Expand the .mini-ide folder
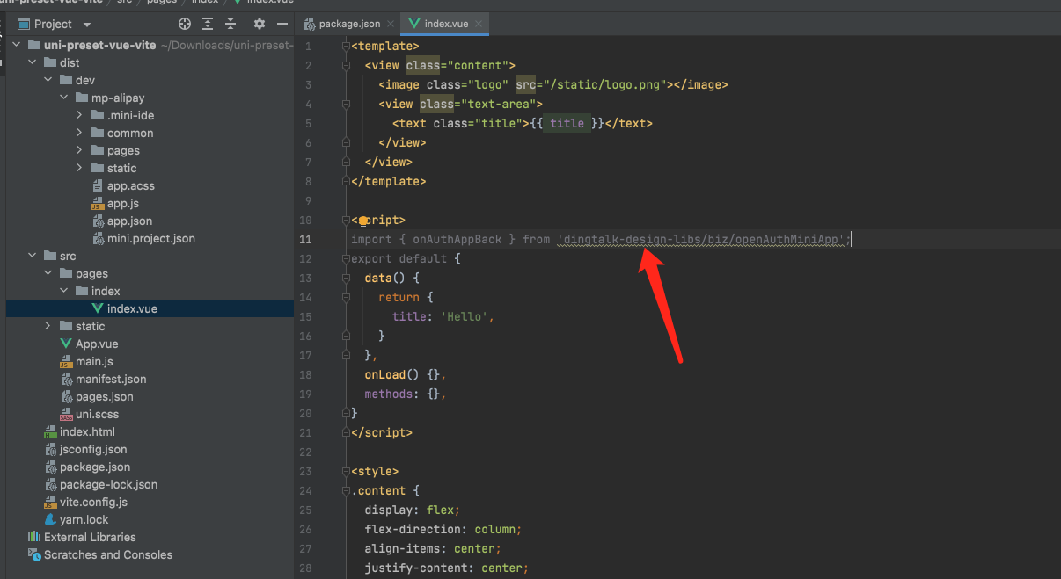 (x=79, y=115)
